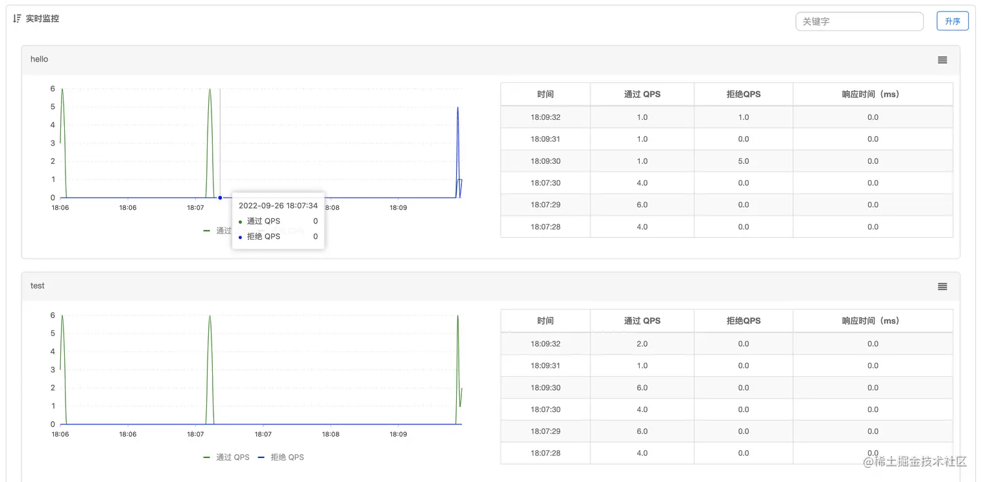Viewport: 981px width, 482px height.
Task: Select 18:07:30 time cell in test table
Action: click(546, 409)
